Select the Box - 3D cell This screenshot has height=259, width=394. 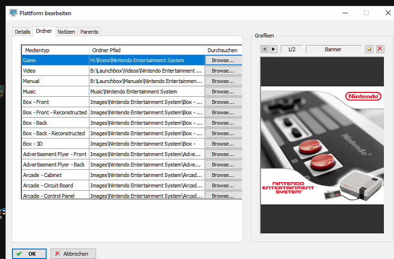click(x=55, y=144)
